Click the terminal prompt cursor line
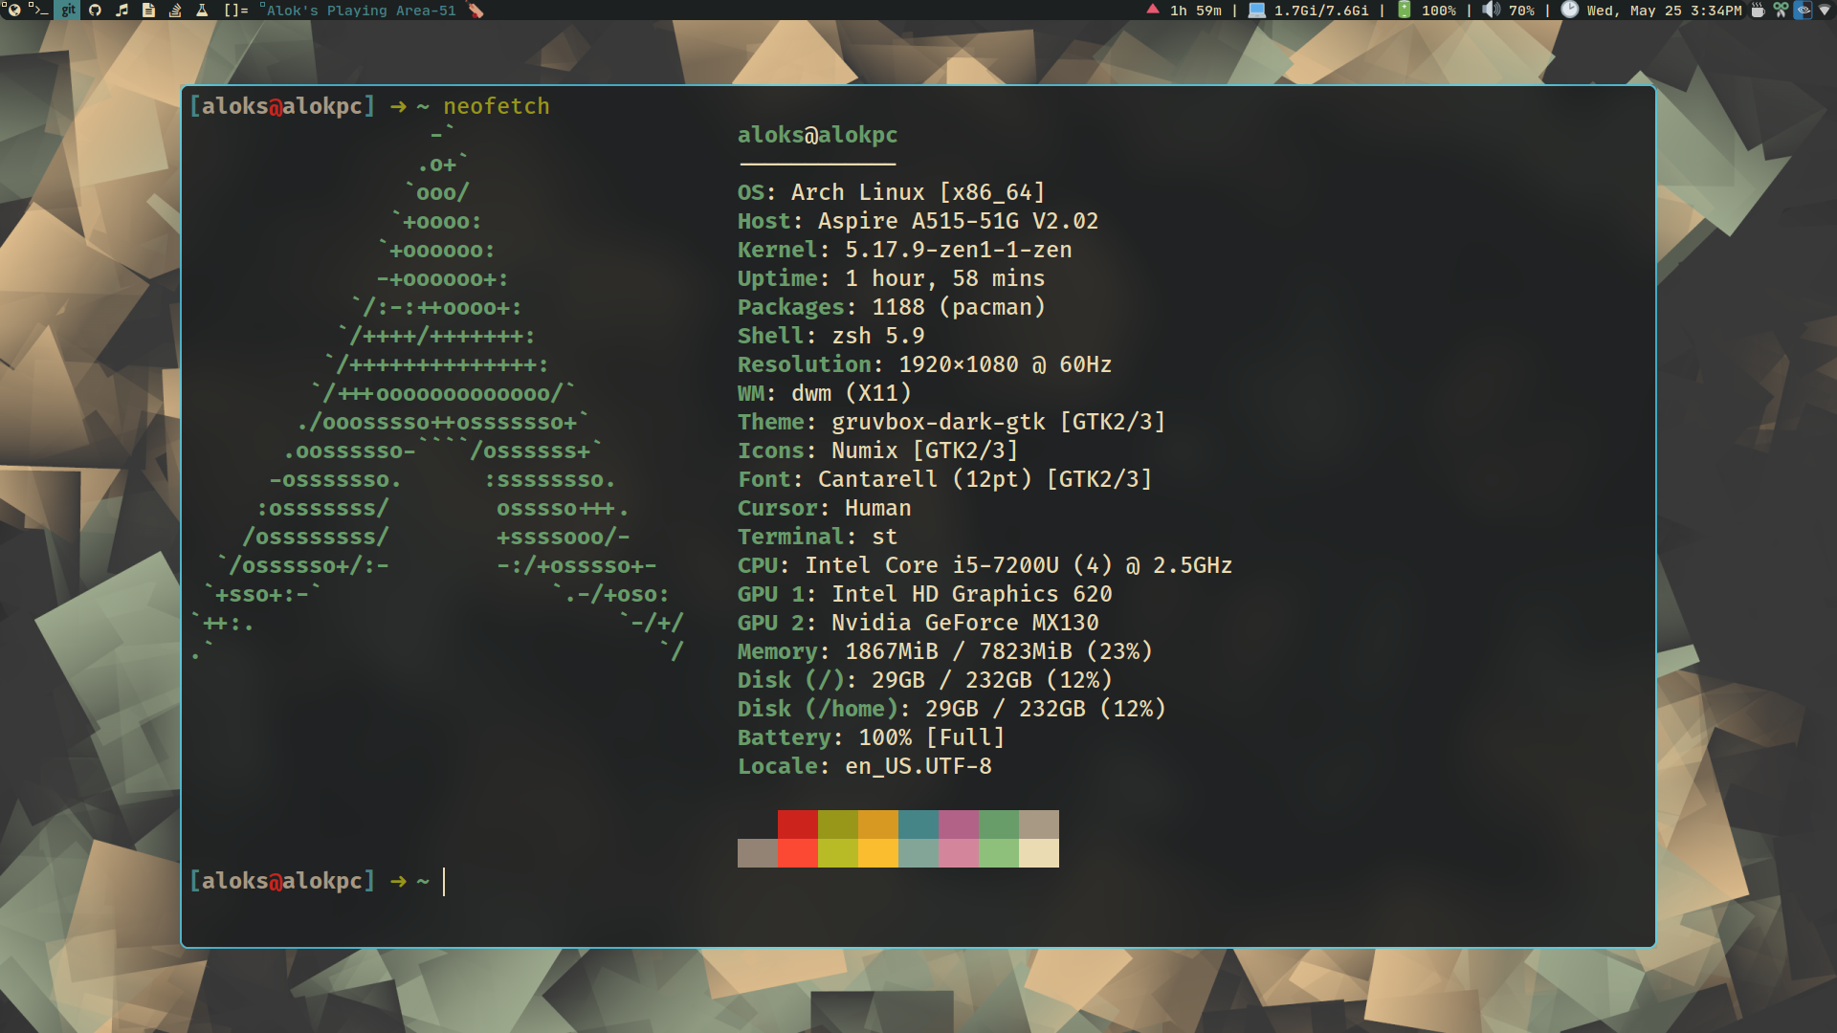This screenshot has height=1033, width=1837. click(x=444, y=882)
